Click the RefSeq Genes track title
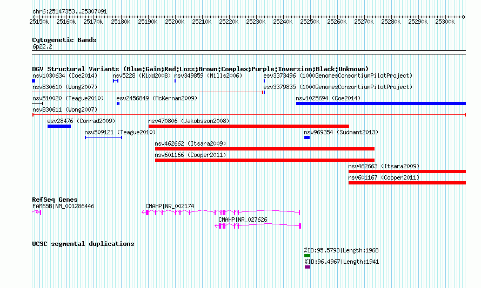The width and height of the screenshot is (481, 288). [x=55, y=200]
